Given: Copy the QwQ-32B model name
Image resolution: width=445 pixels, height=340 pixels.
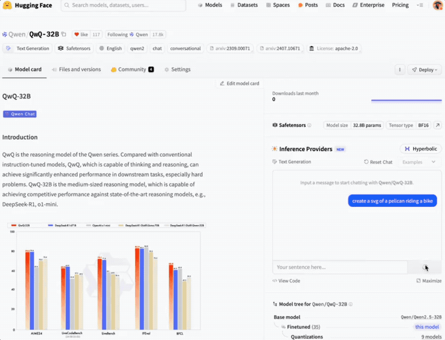Looking at the screenshot, I should 64,34.
